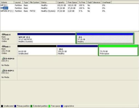
Task: Click the No Media text under CD-ROM 0
Action: point(5,65)
